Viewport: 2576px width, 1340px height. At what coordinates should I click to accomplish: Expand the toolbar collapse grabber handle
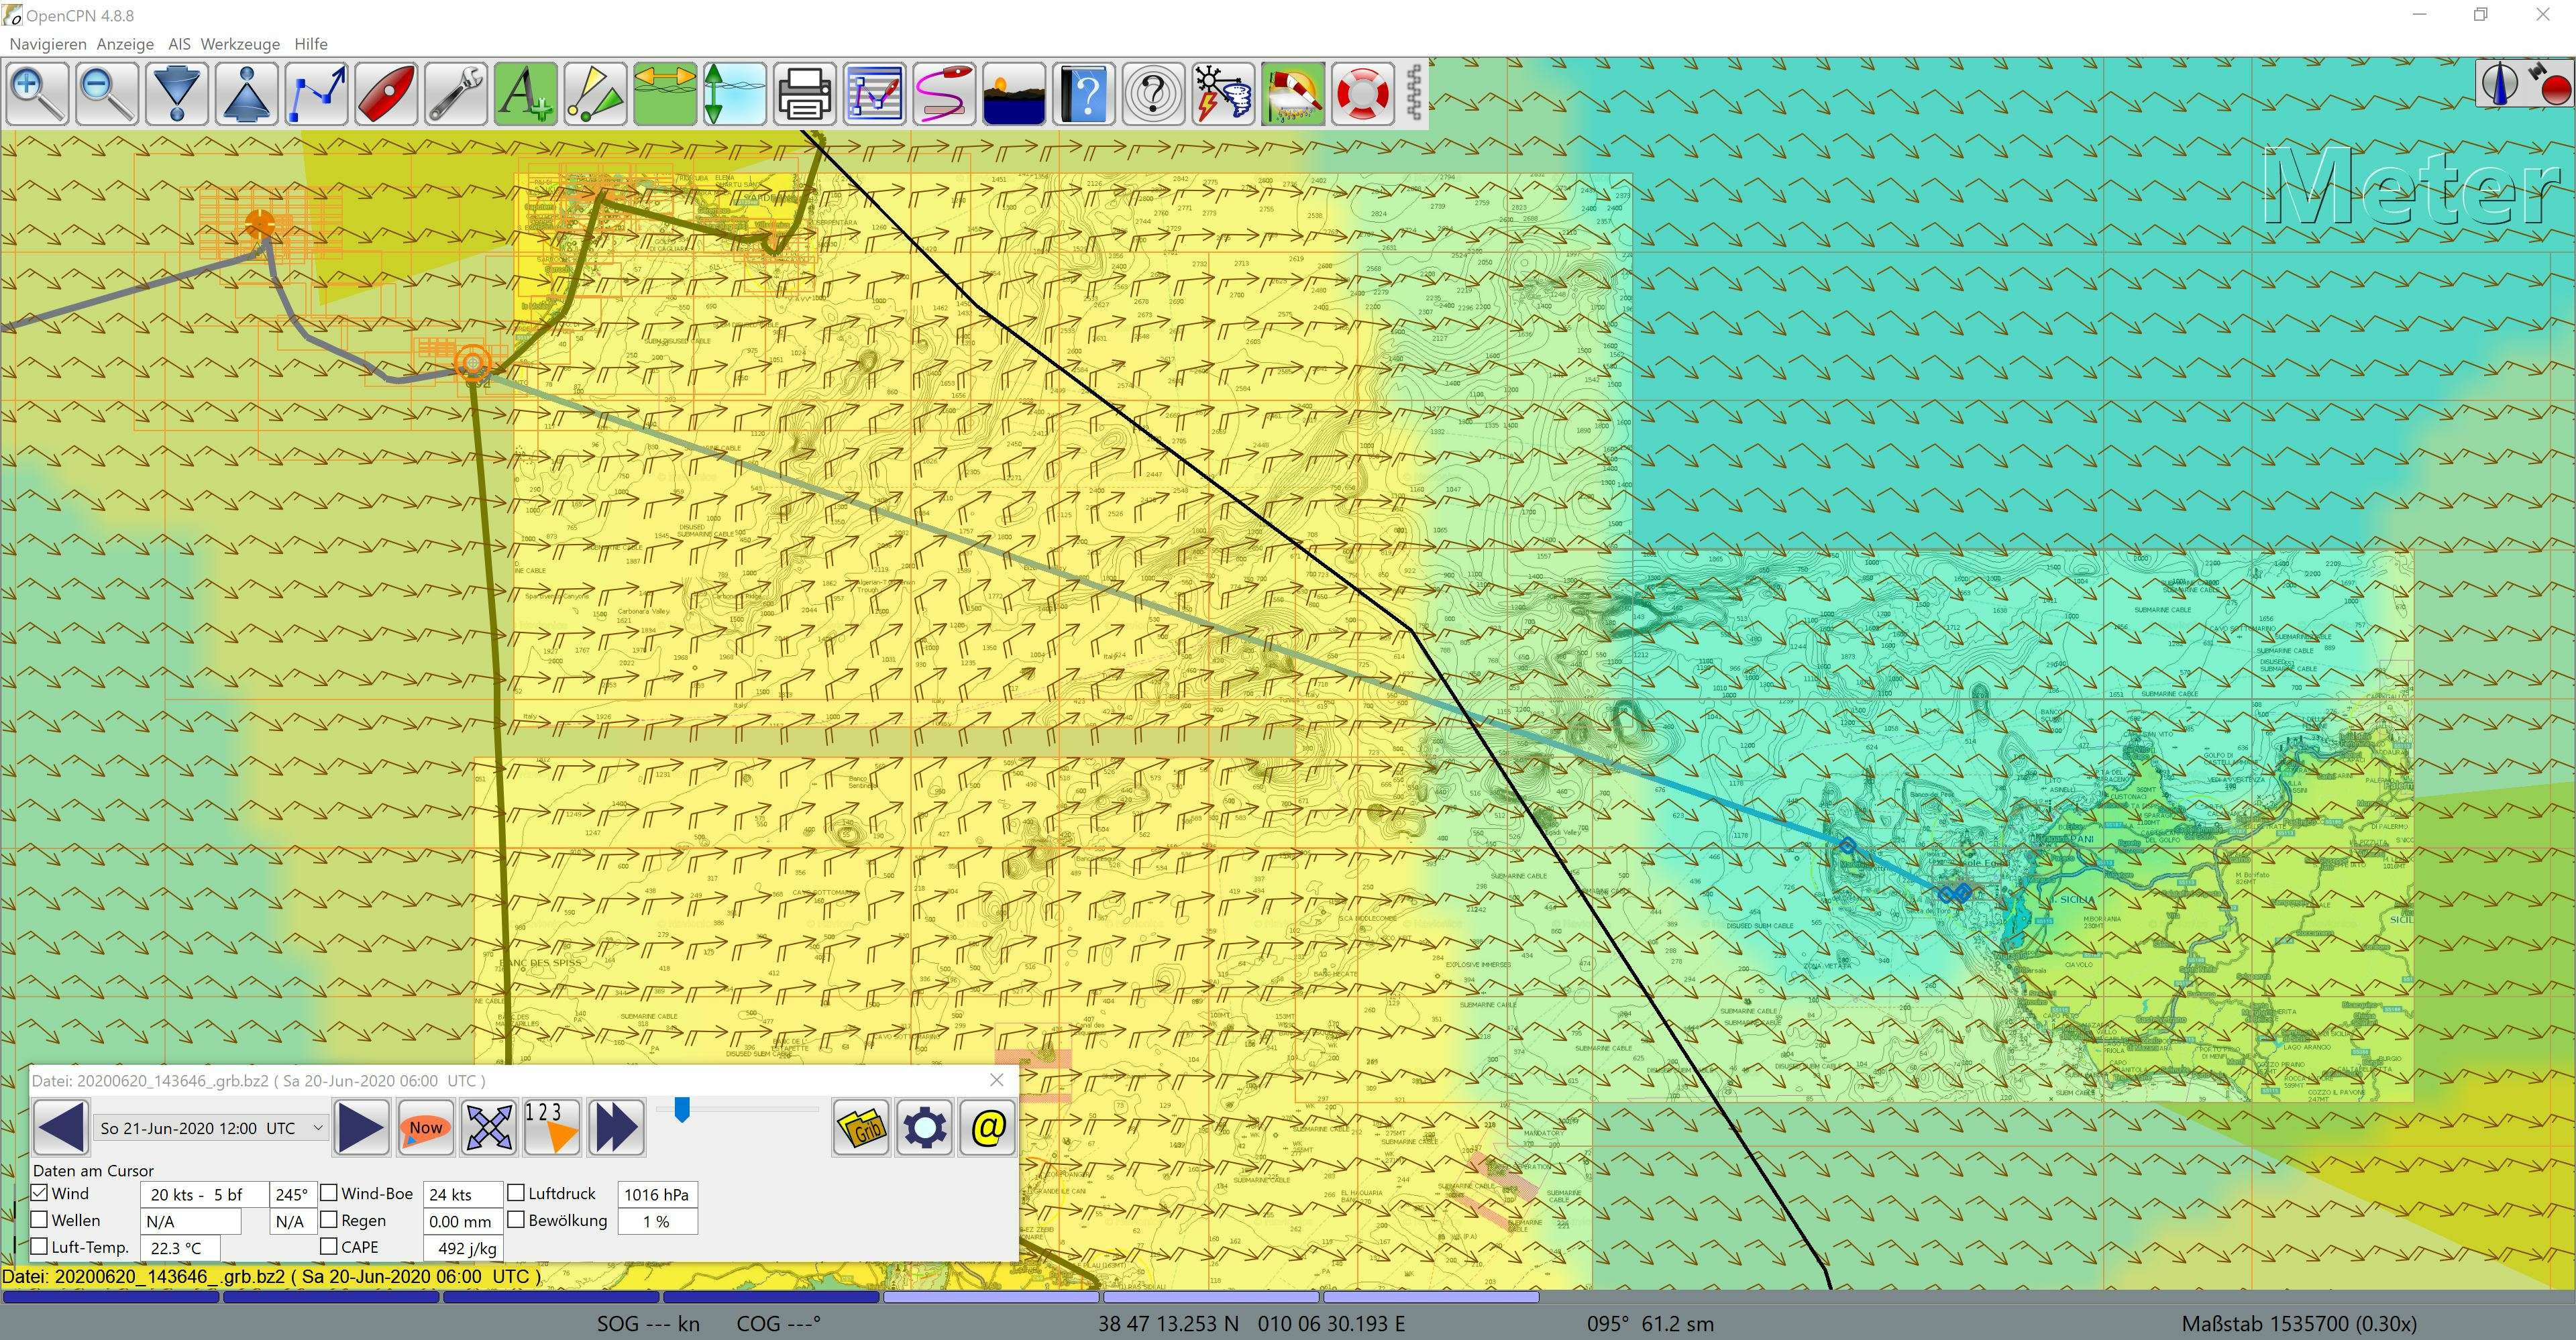(x=1414, y=93)
